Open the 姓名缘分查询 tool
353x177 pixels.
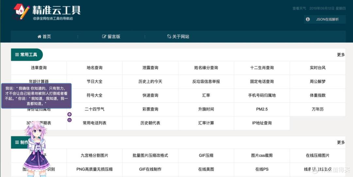pyautogui.click(x=206, y=68)
